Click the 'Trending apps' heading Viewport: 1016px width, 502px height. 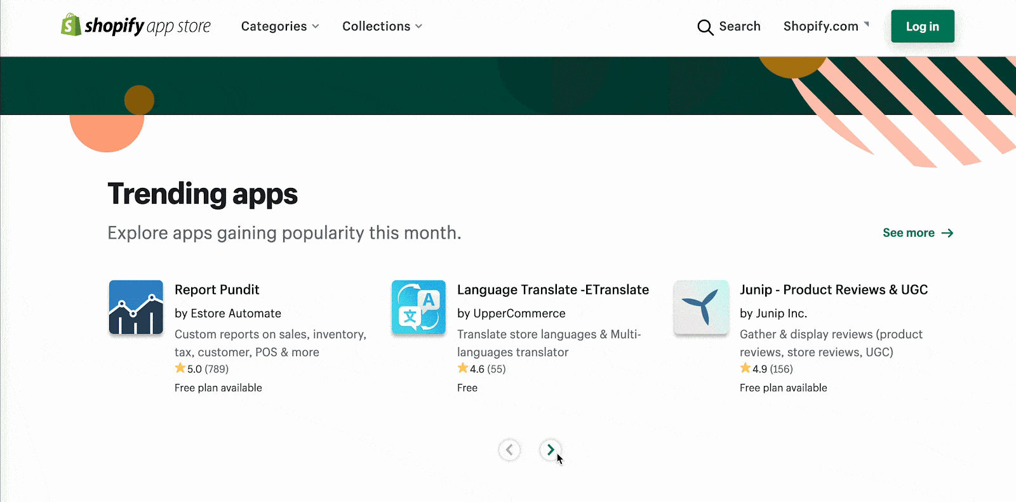point(203,194)
